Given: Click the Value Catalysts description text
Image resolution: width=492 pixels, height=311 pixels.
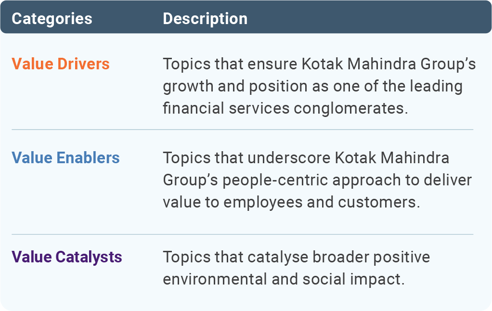Looking at the screenshot, I should tap(296, 268).
